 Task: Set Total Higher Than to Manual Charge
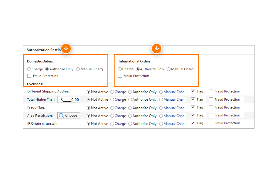pyautogui.click(x=161, y=99)
